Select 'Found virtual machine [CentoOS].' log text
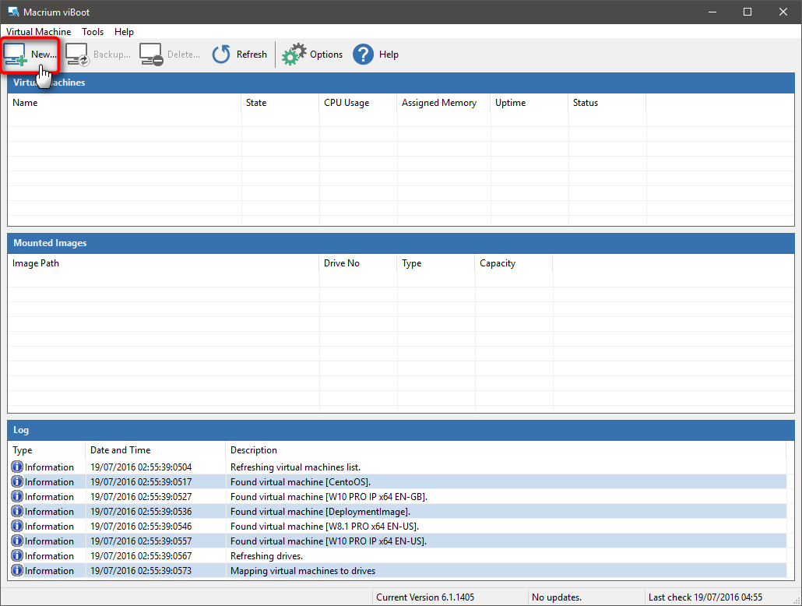802x606 pixels. [x=301, y=482]
